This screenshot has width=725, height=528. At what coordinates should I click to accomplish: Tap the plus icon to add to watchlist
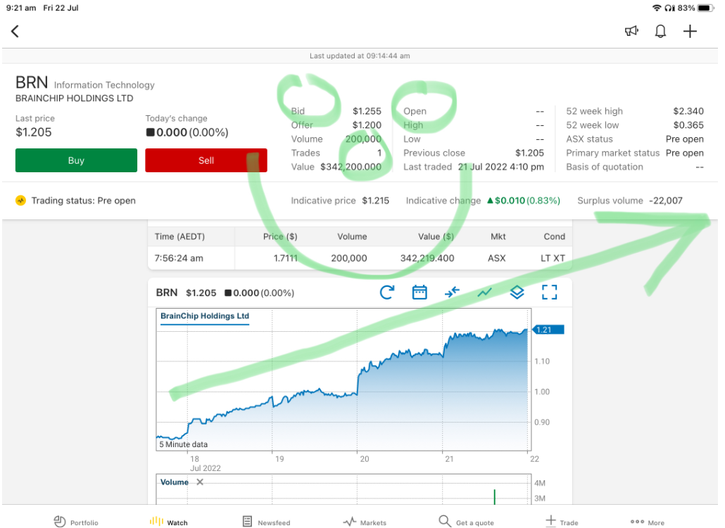pyautogui.click(x=690, y=31)
